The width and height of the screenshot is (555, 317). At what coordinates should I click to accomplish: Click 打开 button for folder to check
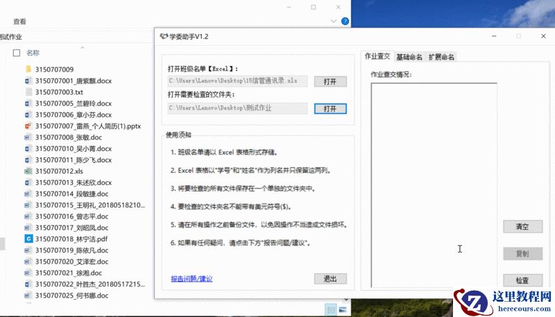pos(330,109)
